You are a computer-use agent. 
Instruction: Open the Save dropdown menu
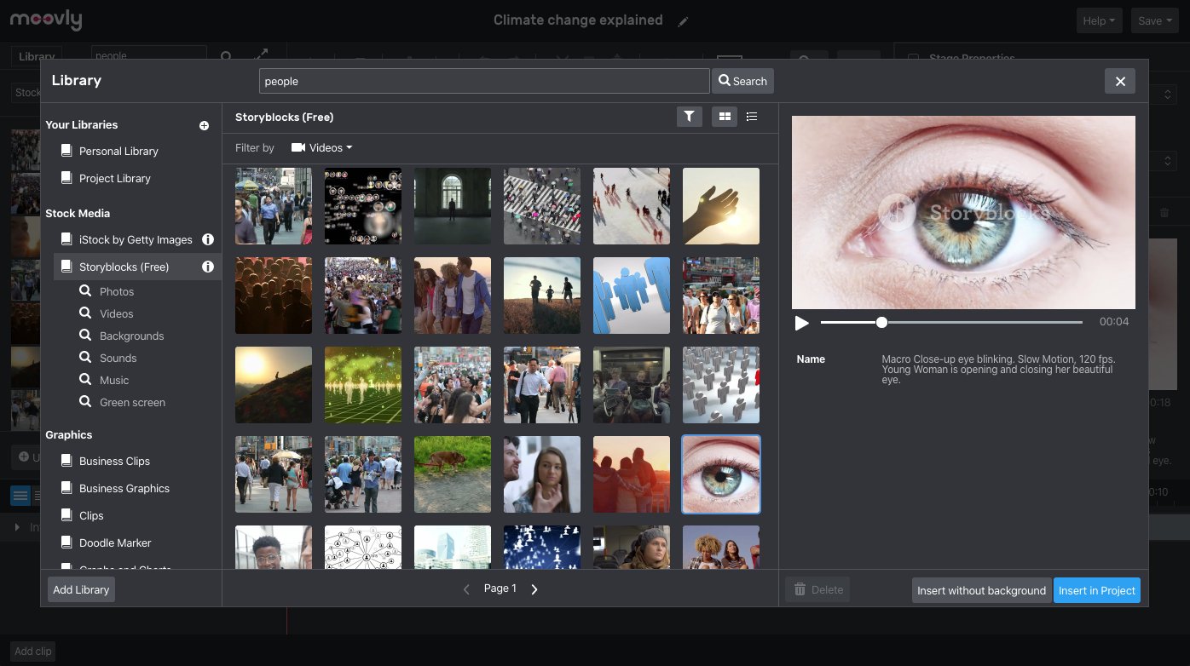click(x=1155, y=21)
